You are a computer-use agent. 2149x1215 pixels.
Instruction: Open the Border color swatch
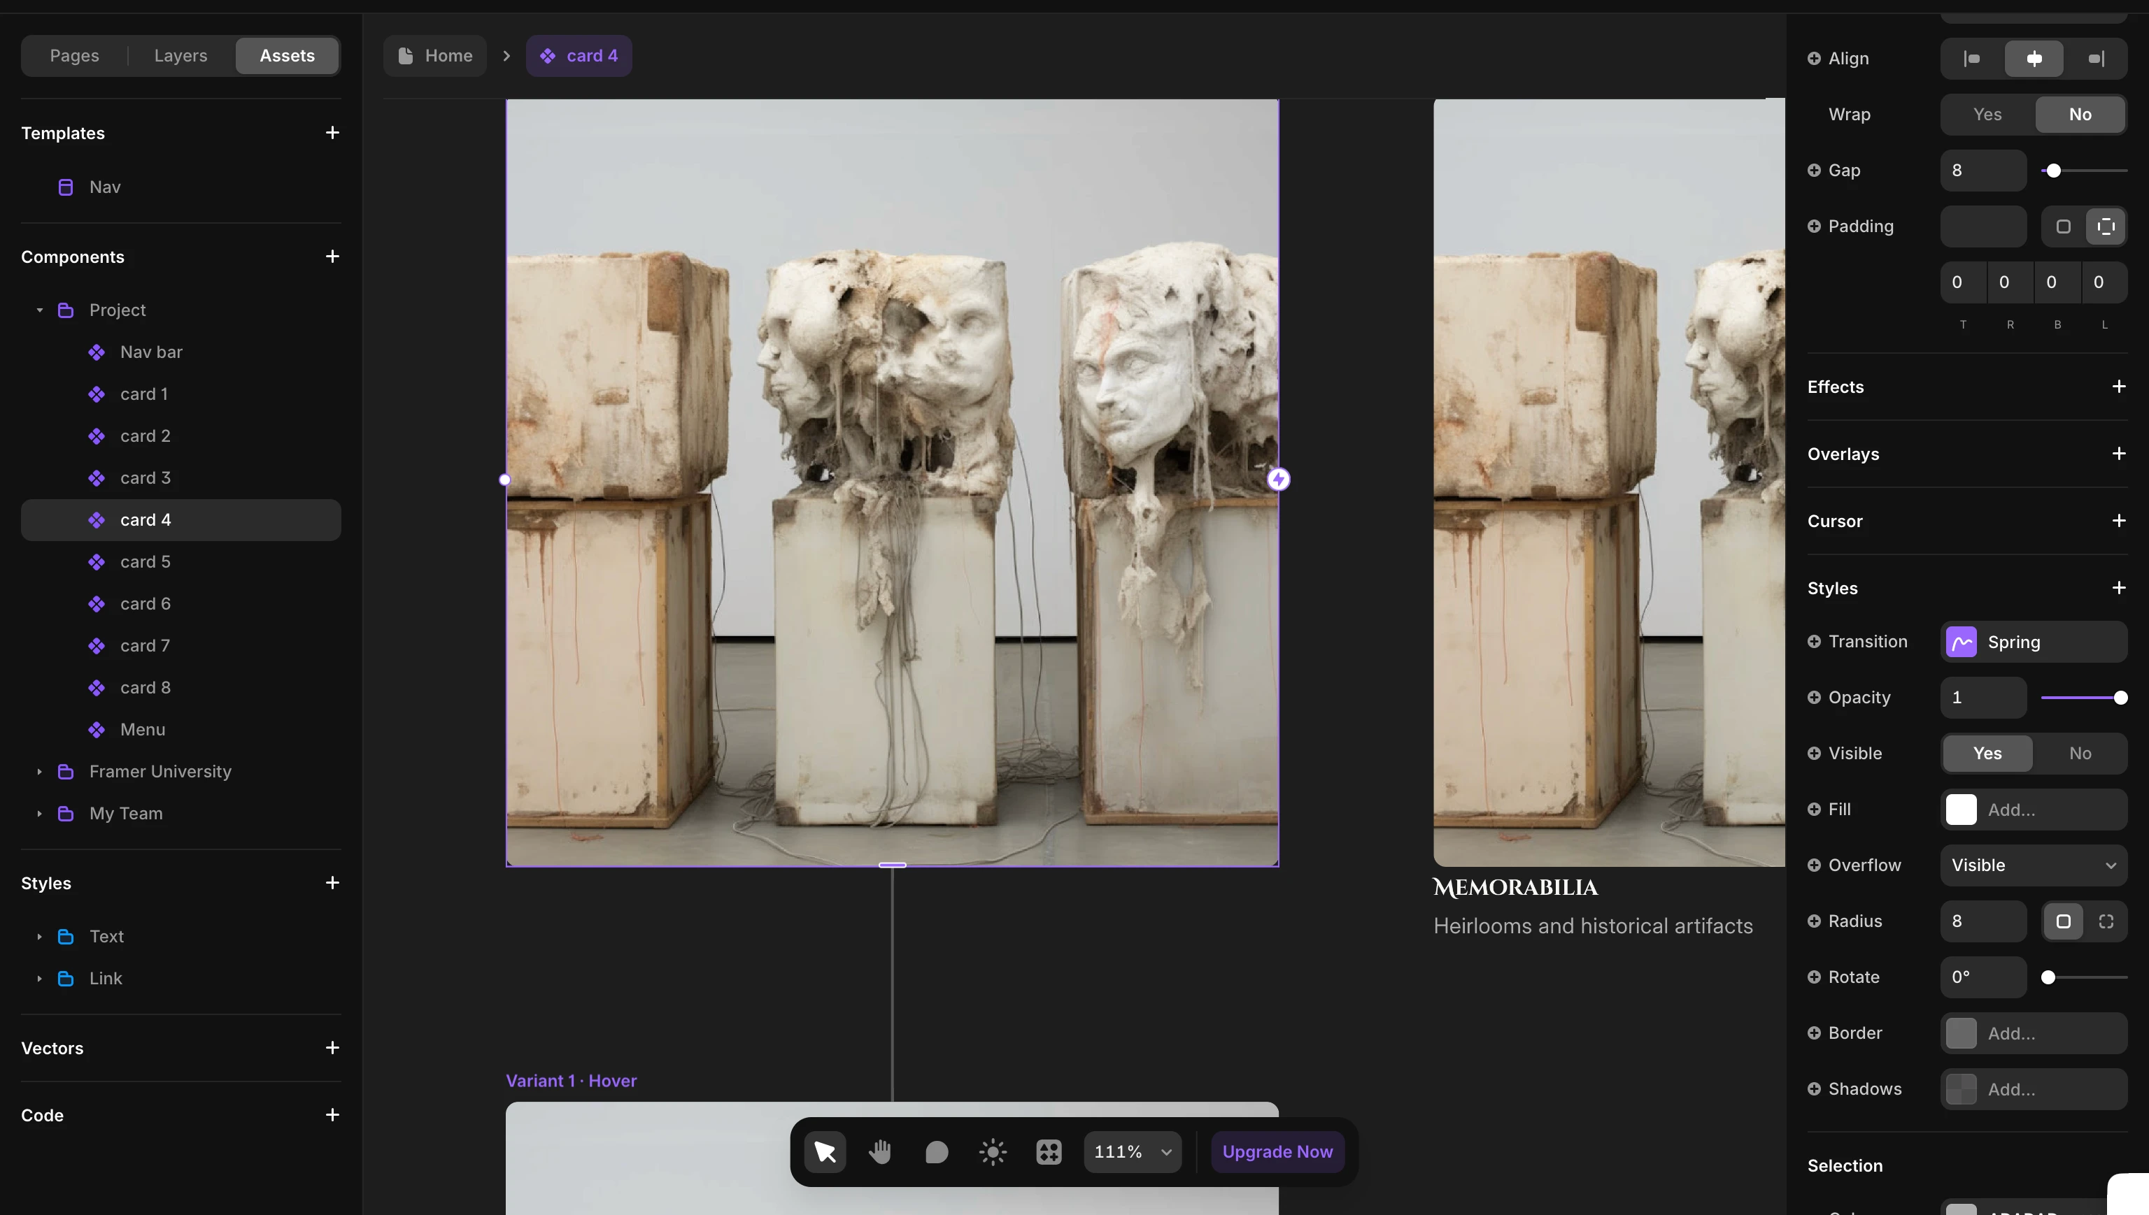(1961, 1033)
